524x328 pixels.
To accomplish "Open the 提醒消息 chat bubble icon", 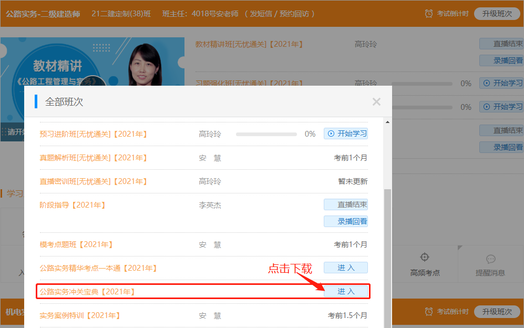I will click(490, 259).
